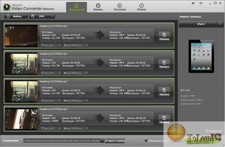This screenshot has width=225, height=147.
Task: Click the browse ellipsis button beside save path
Action: tap(102, 141)
